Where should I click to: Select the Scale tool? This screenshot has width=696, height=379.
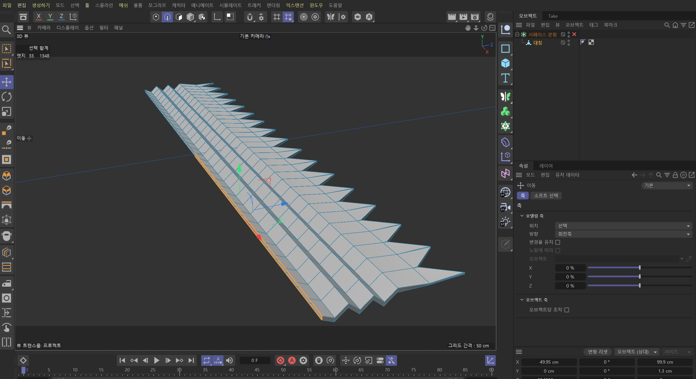tap(7, 111)
